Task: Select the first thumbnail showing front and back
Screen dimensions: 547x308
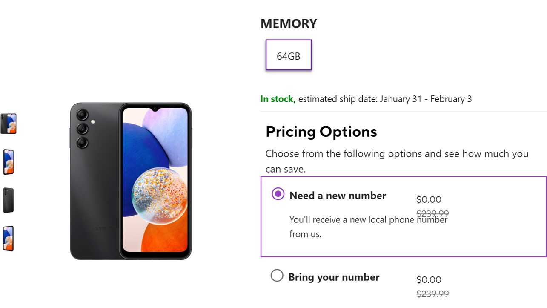Action: [9, 124]
